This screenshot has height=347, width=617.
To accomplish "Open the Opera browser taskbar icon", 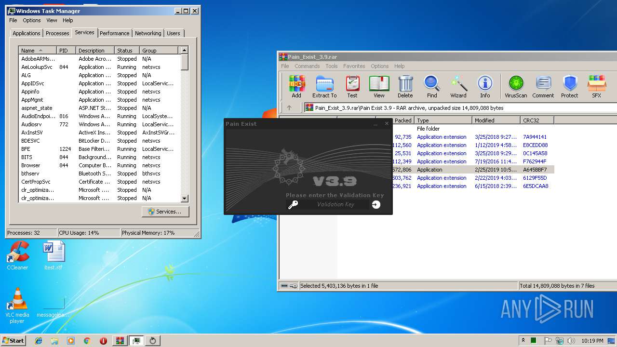I will (103, 341).
